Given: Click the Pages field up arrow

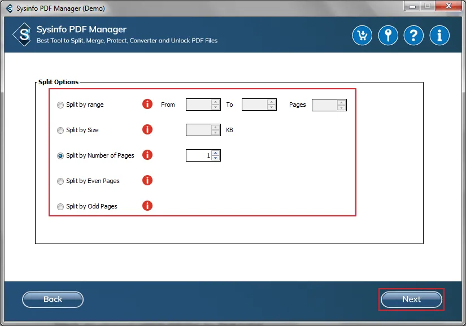Looking at the screenshot, I should coord(342,102).
